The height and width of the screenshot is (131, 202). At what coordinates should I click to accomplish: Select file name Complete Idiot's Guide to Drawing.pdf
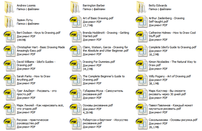(173, 47)
